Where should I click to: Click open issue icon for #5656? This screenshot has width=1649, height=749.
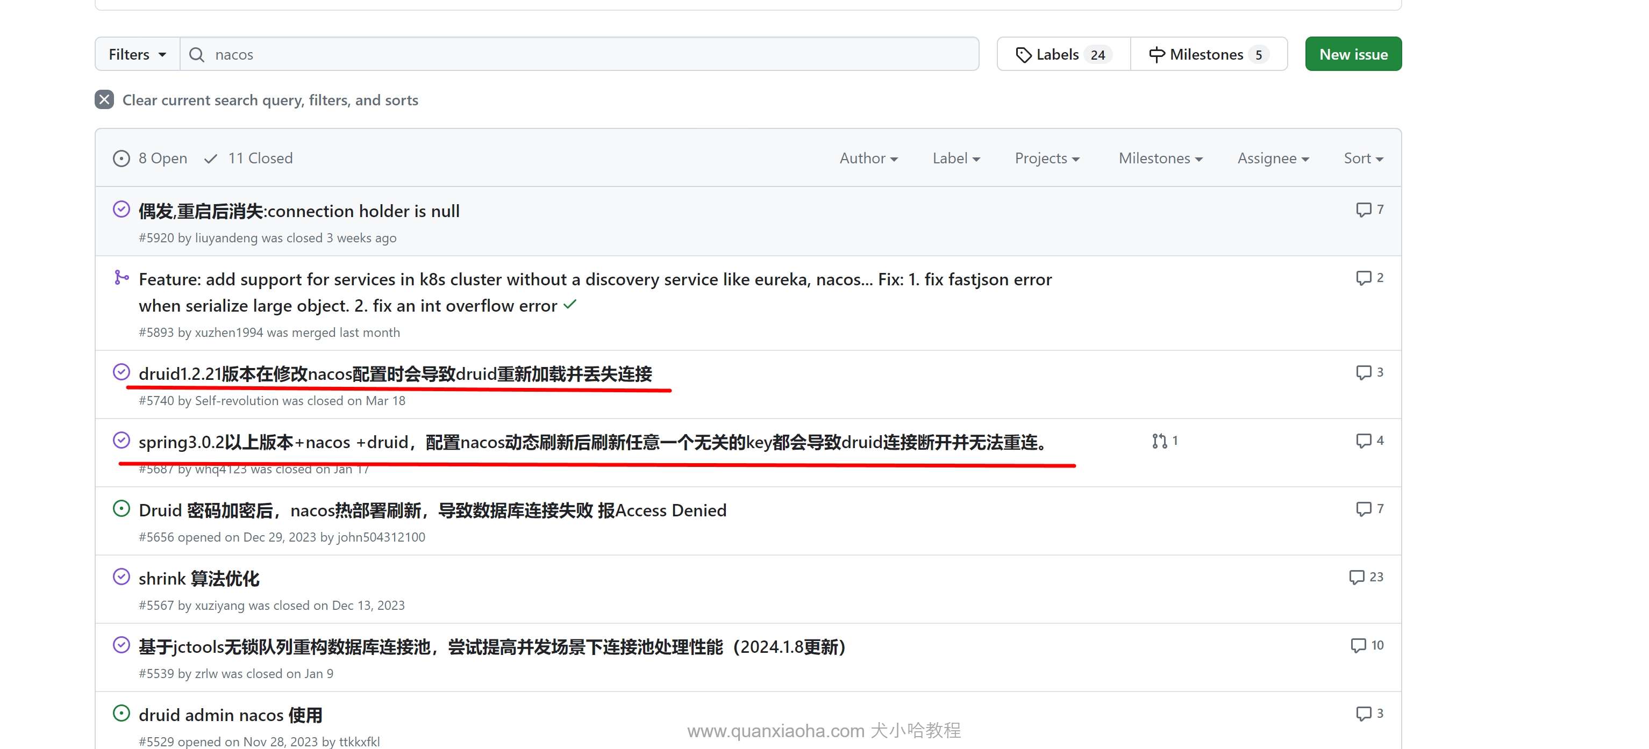tap(121, 509)
